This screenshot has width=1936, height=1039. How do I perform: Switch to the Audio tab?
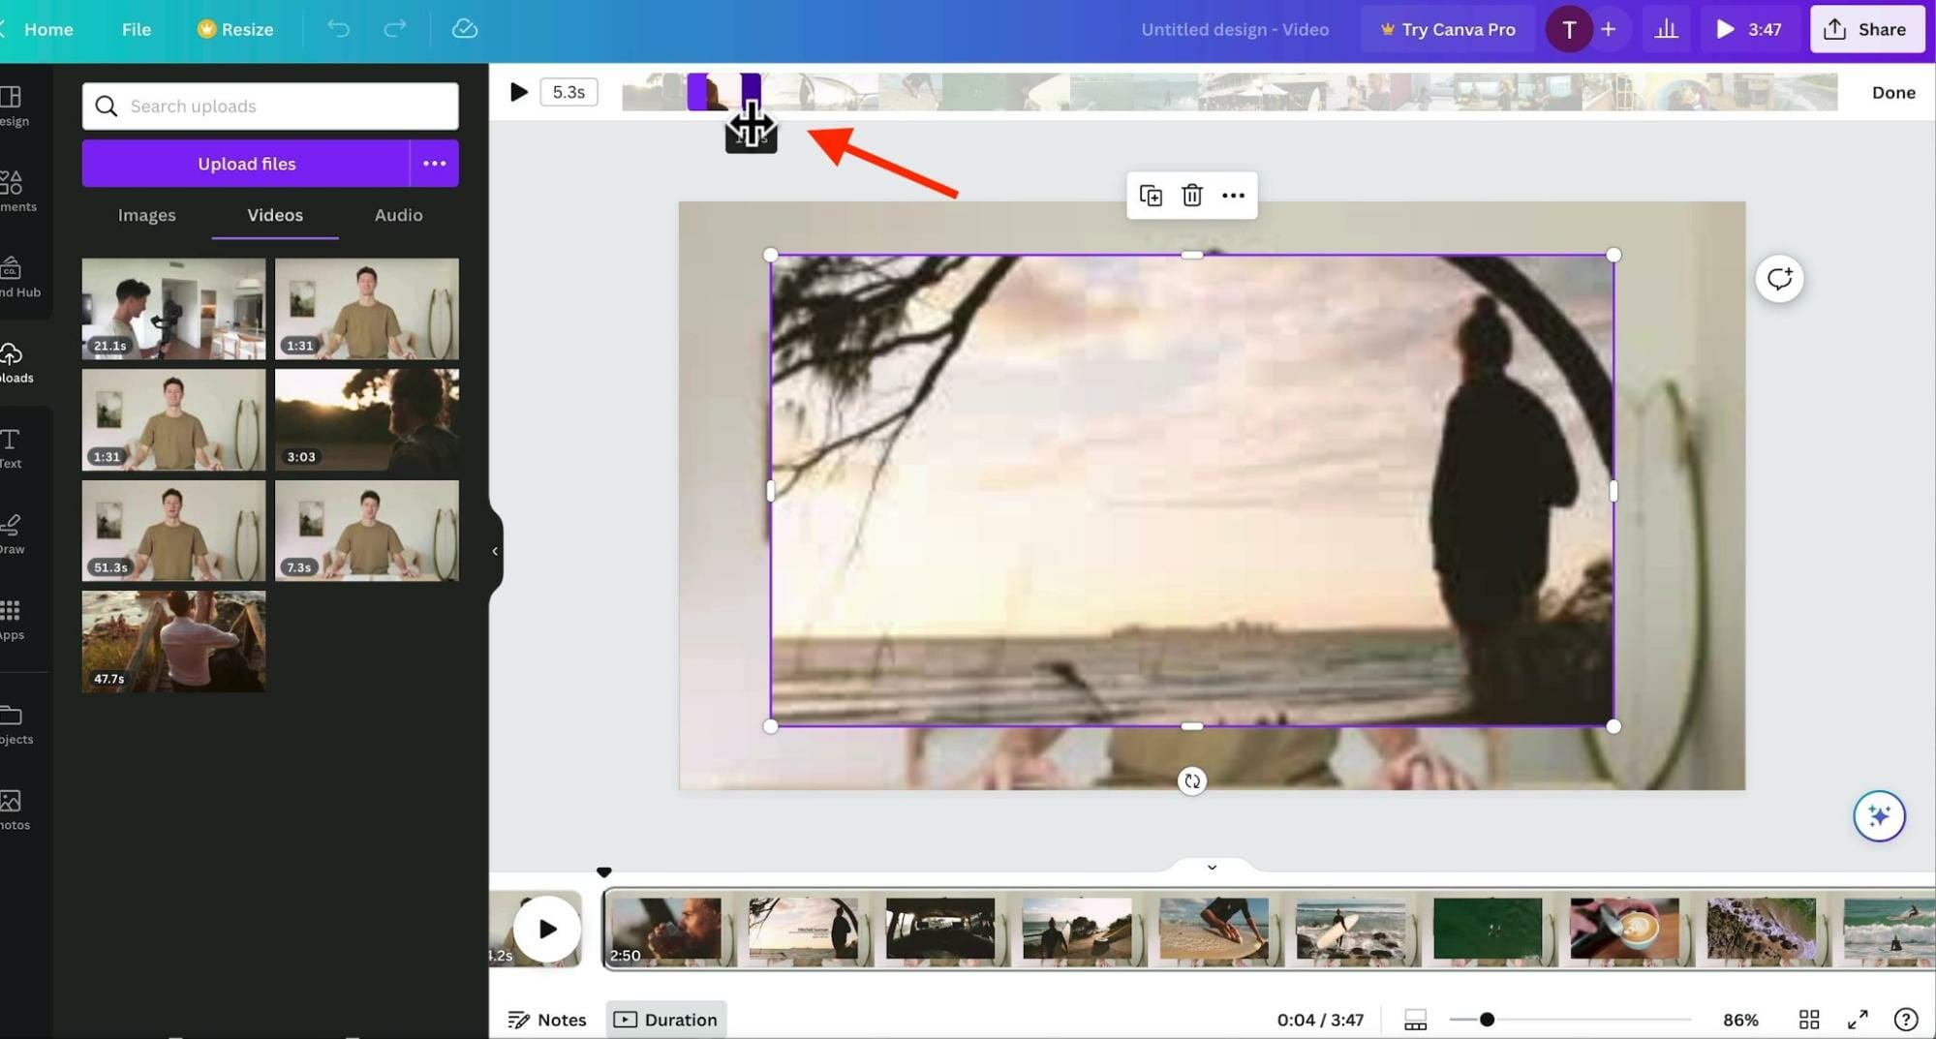click(x=398, y=215)
